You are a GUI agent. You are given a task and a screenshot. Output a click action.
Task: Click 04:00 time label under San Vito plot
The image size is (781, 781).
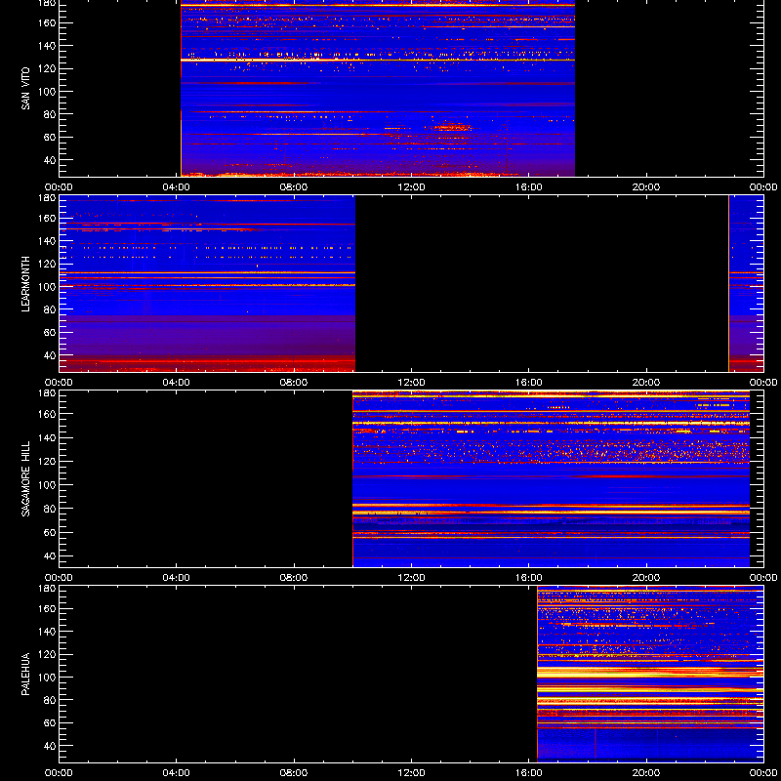point(177,187)
